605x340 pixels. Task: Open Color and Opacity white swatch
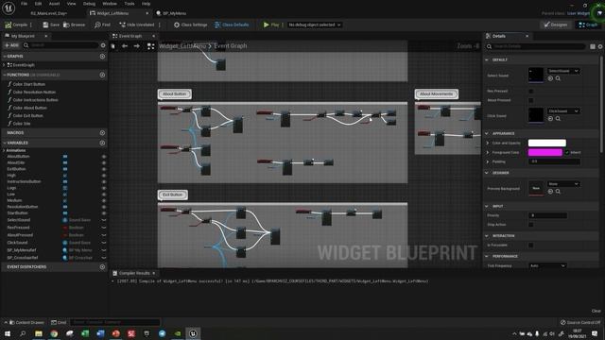tap(546, 143)
